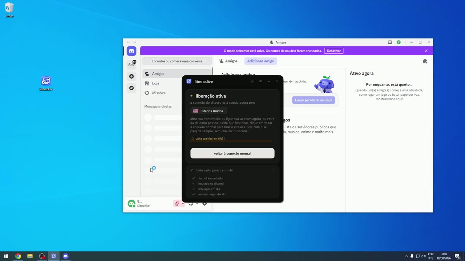
Task: Open the Discover servers compass icon
Action: (x=132, y=88)
